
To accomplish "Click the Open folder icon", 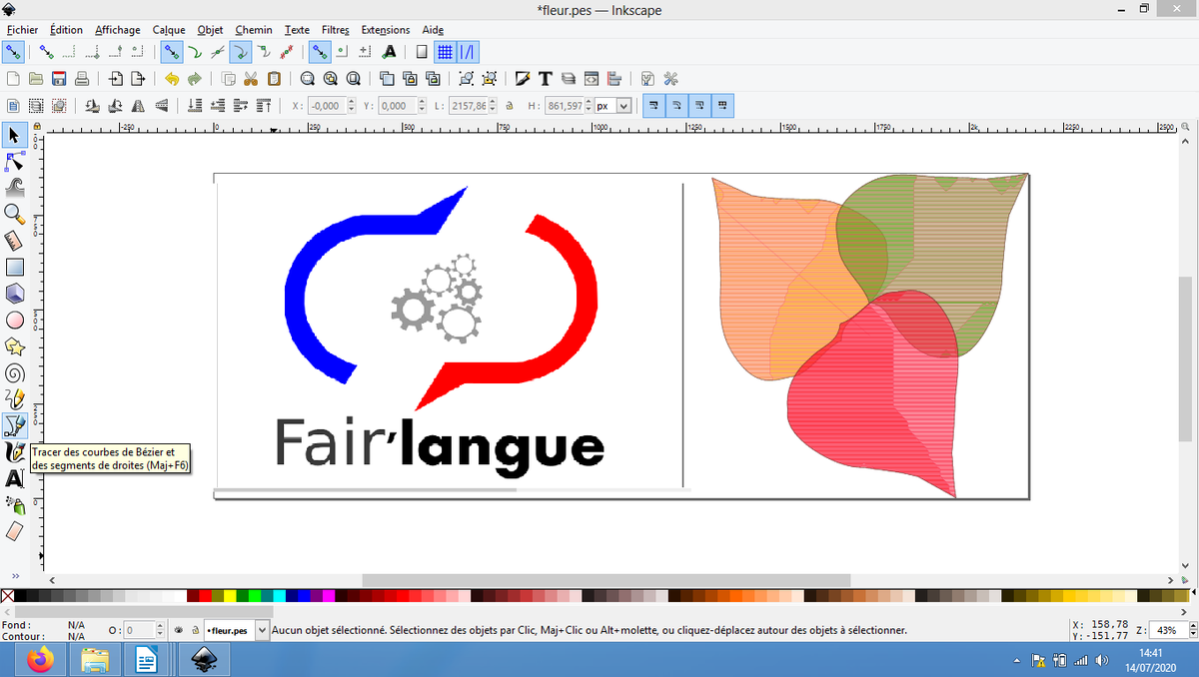I will (x=36, y=79).
